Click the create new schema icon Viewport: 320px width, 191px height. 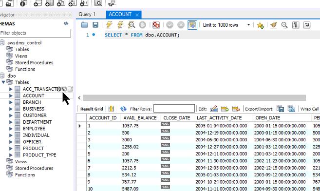(38, 3)
